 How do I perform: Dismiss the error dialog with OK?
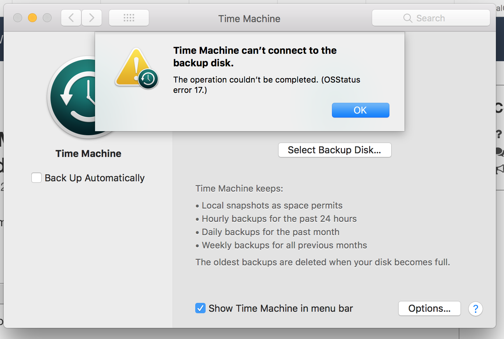pos(360,110)
